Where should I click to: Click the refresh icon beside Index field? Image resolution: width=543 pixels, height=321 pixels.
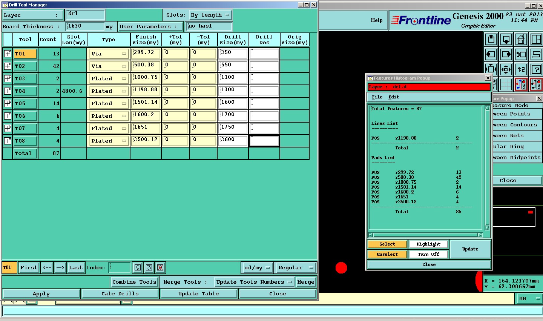(x=149, y=267)
